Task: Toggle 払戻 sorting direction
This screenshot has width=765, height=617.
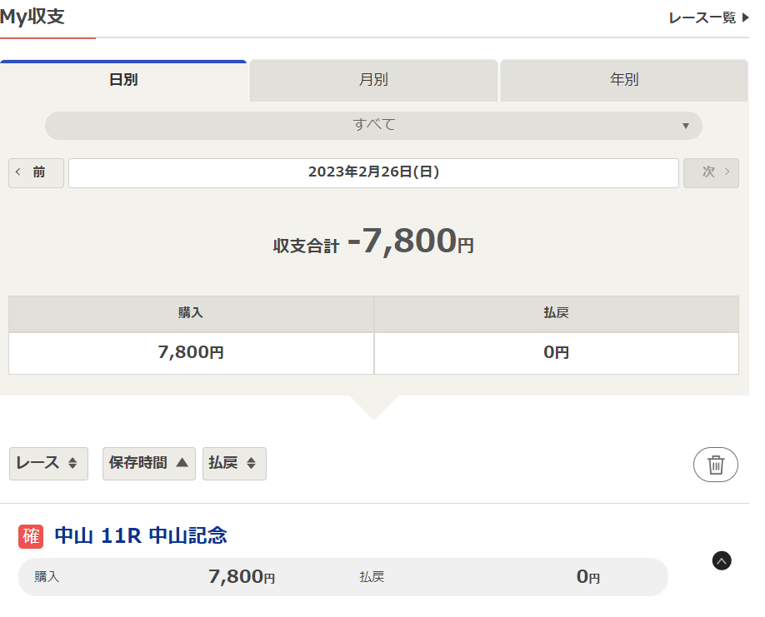Action: click(234, 464)
